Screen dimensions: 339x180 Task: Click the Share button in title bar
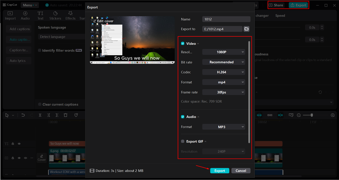[276, 5]
